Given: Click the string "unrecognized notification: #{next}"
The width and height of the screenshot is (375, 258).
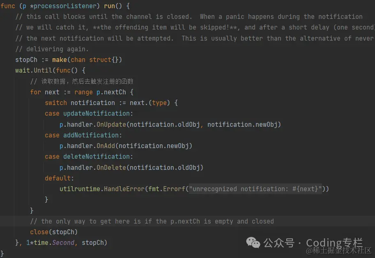Looking at the screenshot, I should pyautogui.click(x=255, y=189).
